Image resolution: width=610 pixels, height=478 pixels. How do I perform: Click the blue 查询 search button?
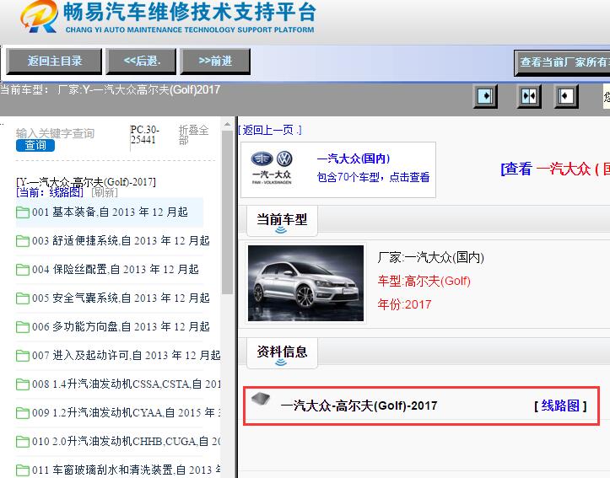tap(35, 145)
